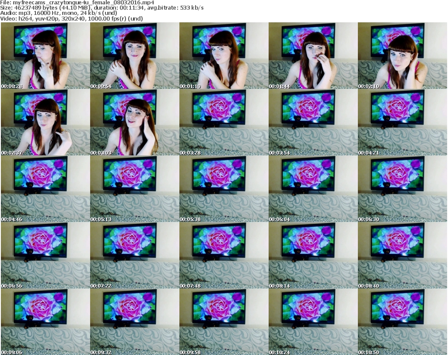Click the thumbnail at 00:03:03
The image size is (448, 355).
click(134, 123)
